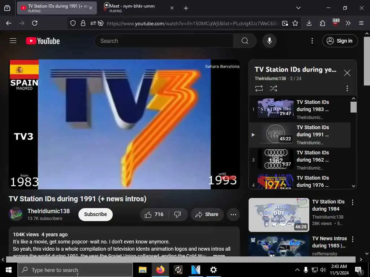370x277 pixels.
Task: Toggle playlist loop
Action: pos(259,88)
